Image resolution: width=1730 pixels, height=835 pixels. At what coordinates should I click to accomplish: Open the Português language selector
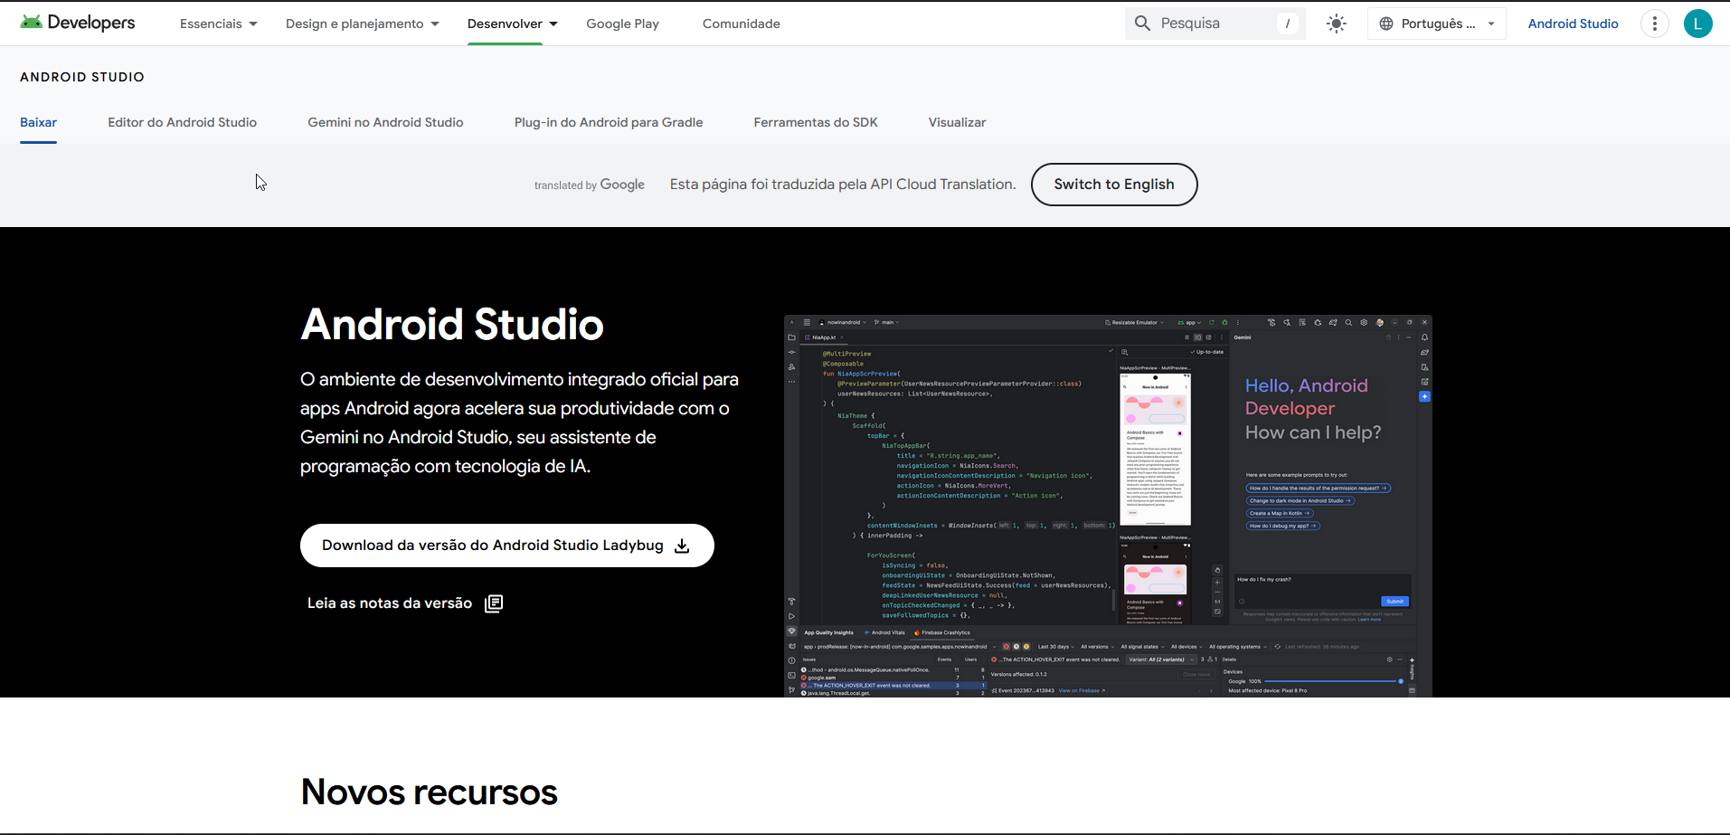point(1437,24)
